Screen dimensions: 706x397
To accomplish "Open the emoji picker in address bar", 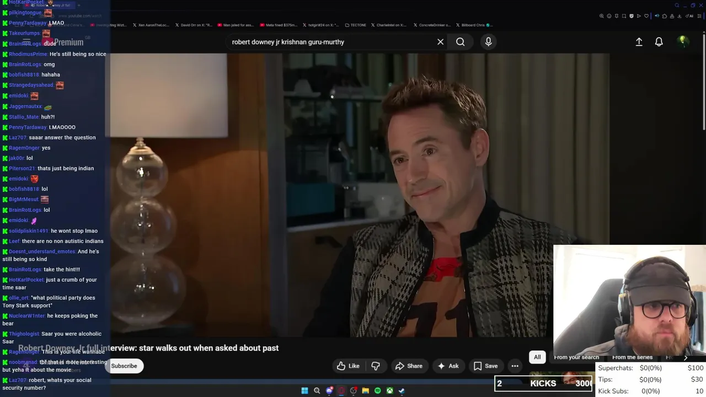I will (609, 16).
